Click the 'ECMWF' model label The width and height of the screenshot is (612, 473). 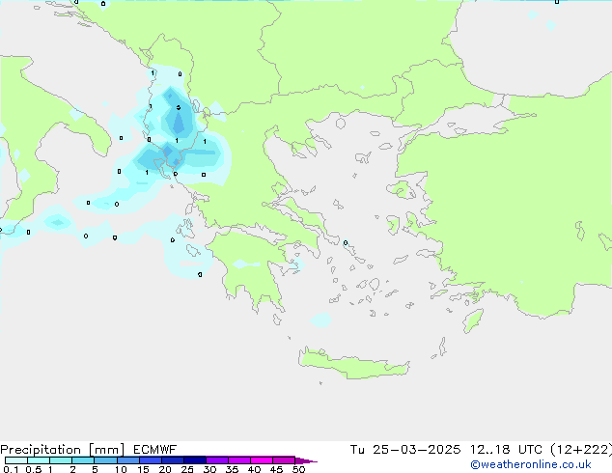(155, 450)
